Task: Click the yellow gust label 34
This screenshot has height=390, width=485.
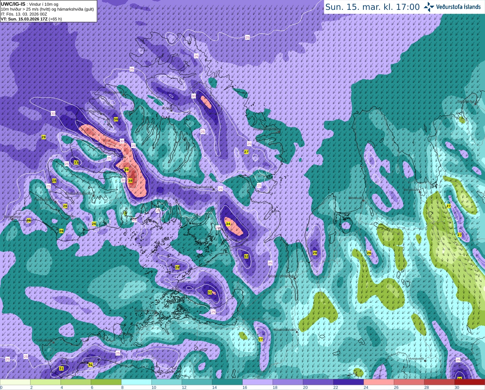Action: [228, 224]
